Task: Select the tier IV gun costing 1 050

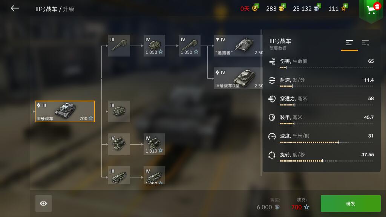Action: [x=189, y=46]
